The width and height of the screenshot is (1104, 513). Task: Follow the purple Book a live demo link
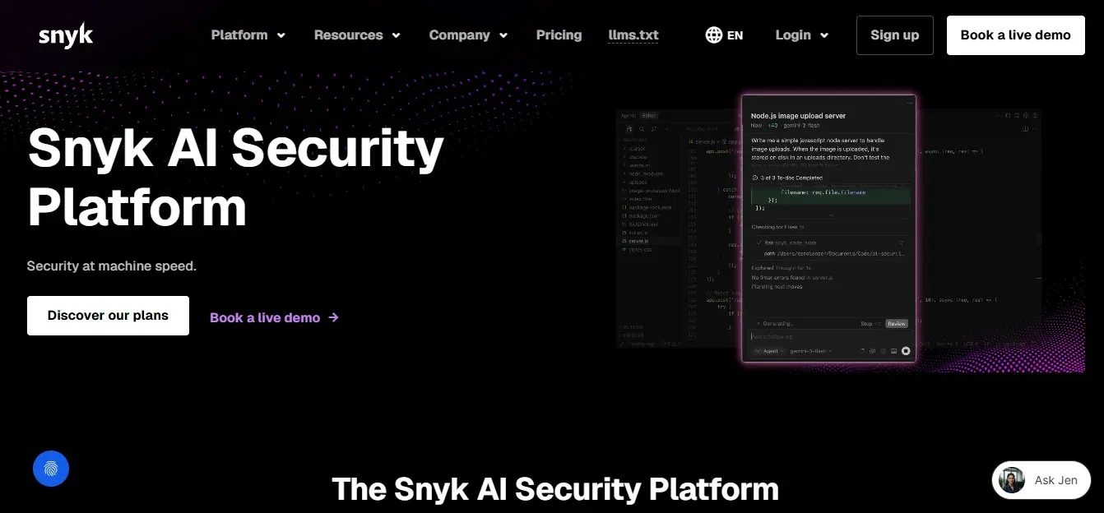point(274,317)
